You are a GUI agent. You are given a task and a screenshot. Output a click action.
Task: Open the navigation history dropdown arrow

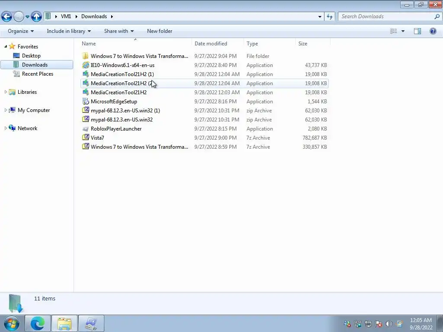(x=27, y=17)
